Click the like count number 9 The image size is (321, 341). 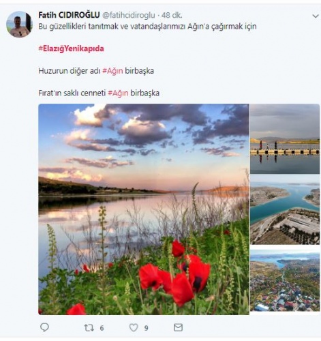[147, 328]
